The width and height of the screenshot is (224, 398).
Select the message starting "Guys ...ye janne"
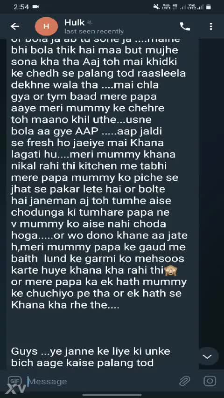[91, 357]
